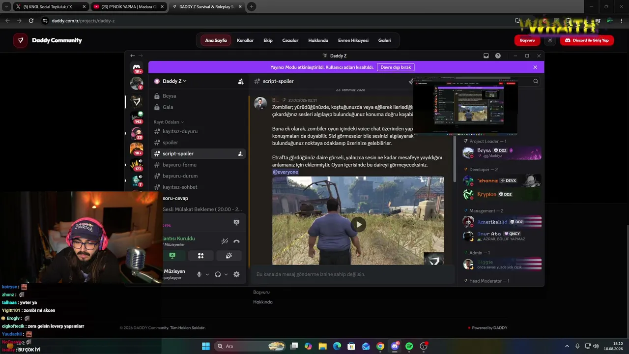Click Başvuru link in website footer

(x=261, y=292)
